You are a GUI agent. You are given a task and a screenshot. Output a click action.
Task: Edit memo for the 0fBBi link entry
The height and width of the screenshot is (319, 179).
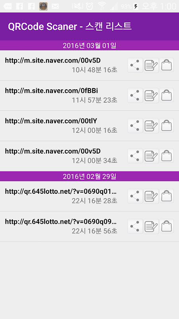(x=151, y=95)
